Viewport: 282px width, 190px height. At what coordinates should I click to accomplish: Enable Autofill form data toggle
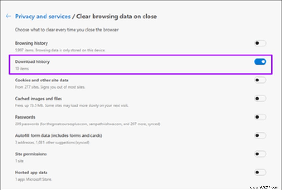click(260, 135)
